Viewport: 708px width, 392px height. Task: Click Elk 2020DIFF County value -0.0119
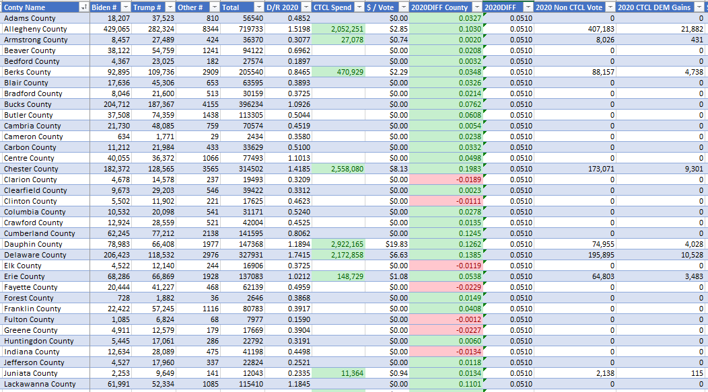[468, 266]
